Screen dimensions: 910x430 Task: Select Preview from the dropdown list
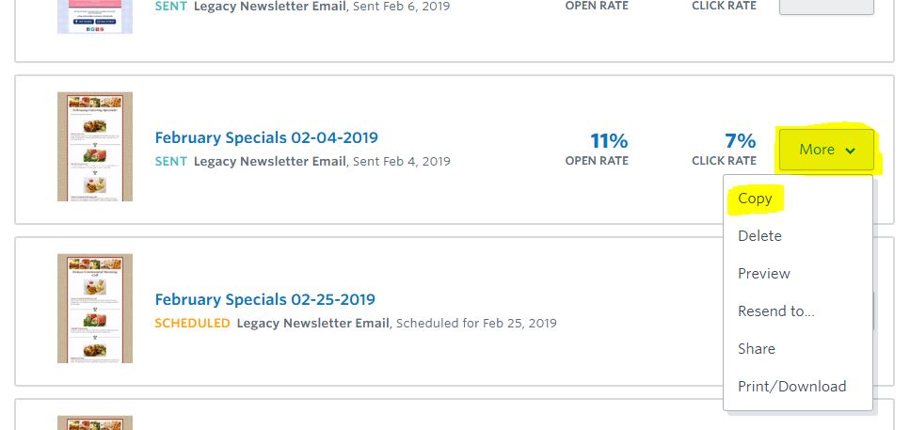(764, 273)
